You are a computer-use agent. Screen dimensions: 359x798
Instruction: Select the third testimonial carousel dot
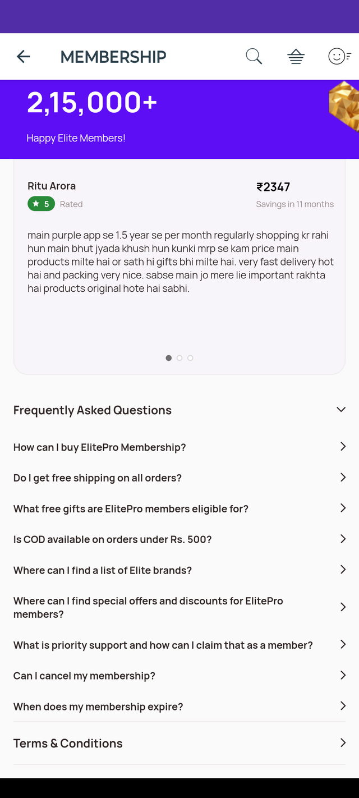[190, 358]
